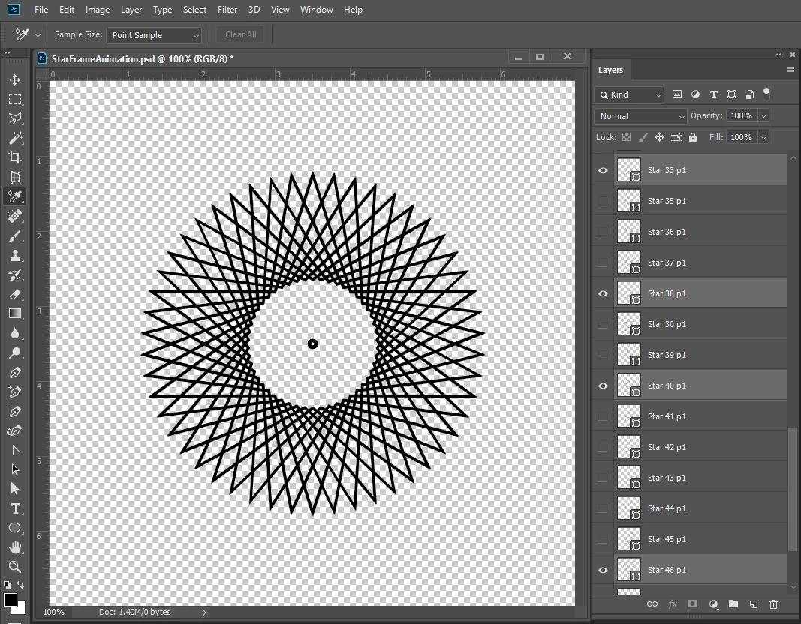The width and height of the screenshot is (801, 624).
Task: Select the Dodge tool
Action: coord(15,352)
